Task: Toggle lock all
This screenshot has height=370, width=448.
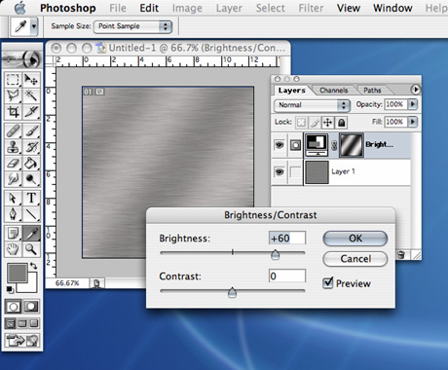Action: coord(341,123)
